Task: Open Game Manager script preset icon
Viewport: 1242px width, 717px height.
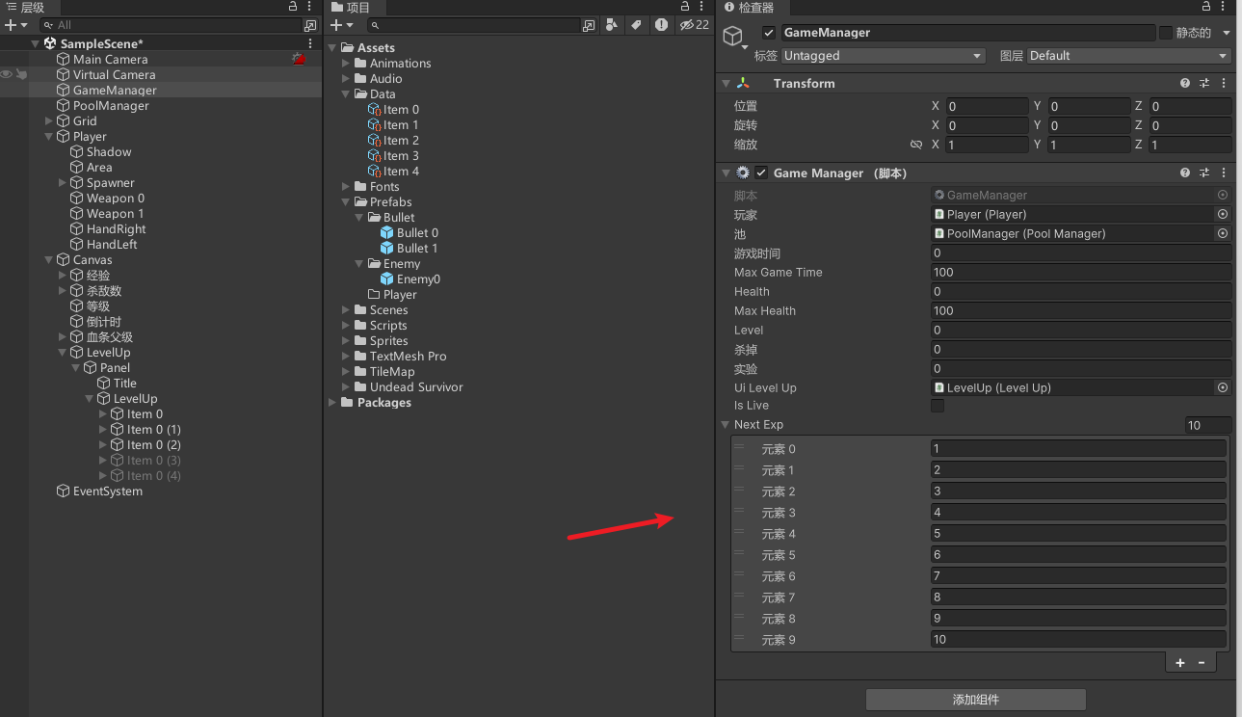Action: click(x=1204, y=173)
